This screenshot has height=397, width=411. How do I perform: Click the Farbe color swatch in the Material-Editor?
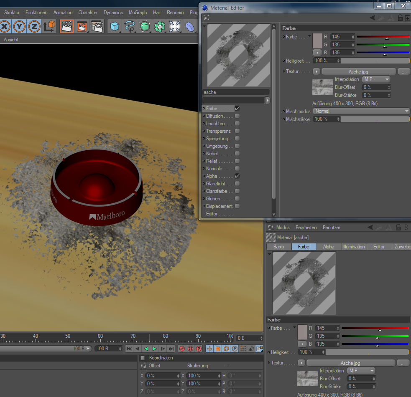click(x=318, y=40)
